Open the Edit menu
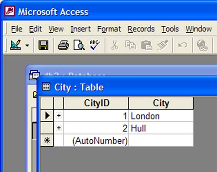Screen dimensions: 217x172 click(x=36, y=29)
